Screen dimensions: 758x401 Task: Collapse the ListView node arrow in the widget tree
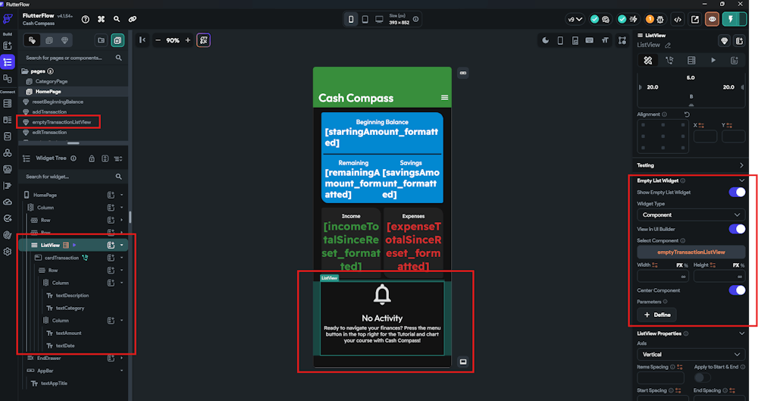coord(122,246)
